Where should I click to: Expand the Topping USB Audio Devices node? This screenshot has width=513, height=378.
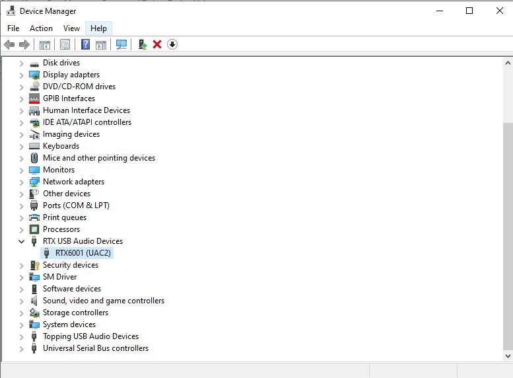[x=22, y=337]
